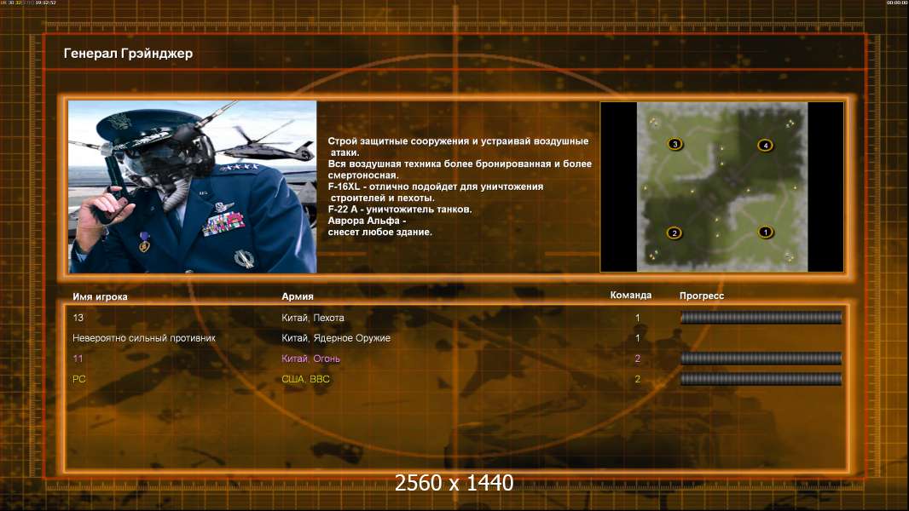Select 'Невероятно сильный противник' player row

pos(144,338)
